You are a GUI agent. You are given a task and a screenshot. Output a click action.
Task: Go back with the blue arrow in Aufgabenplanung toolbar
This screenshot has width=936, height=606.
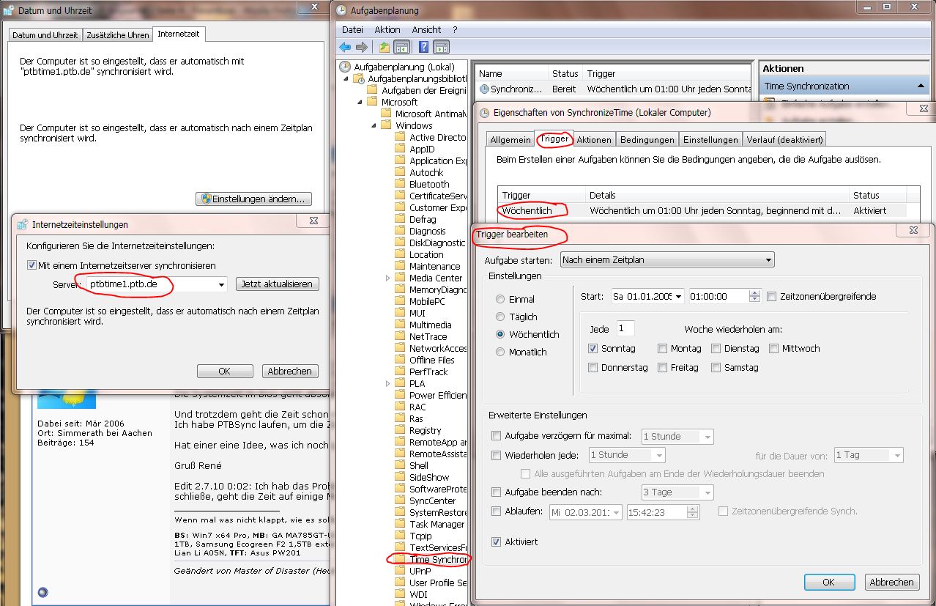click(x=345, y=48)
